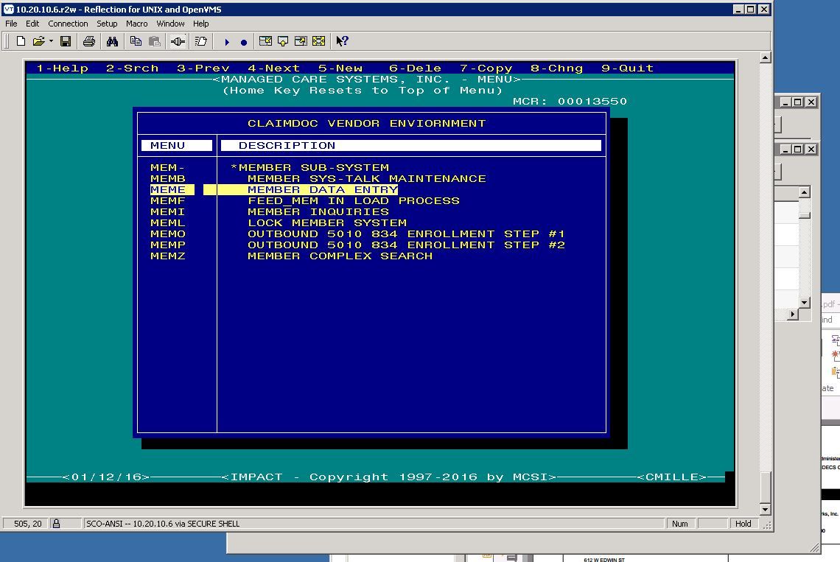
Task: Open the Help menu
Action: tap(201, 24)
